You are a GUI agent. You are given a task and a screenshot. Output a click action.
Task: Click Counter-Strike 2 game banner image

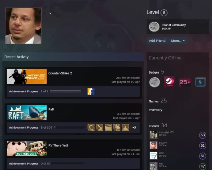click(27, 76)
